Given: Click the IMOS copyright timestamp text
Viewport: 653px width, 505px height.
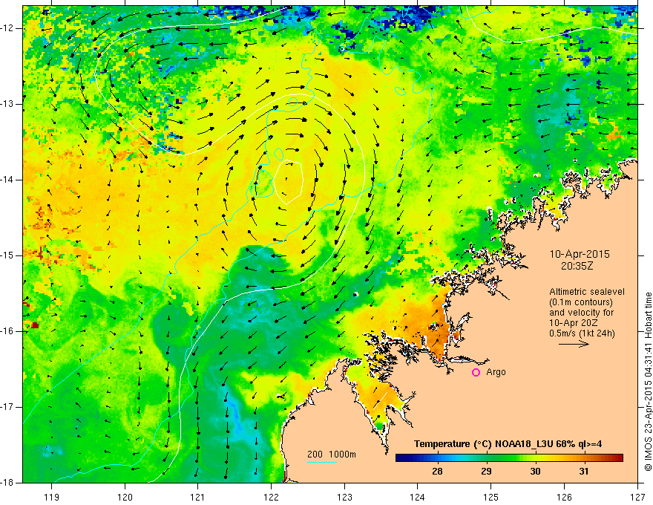Looking at the screenshot, I should pos(648,382).
